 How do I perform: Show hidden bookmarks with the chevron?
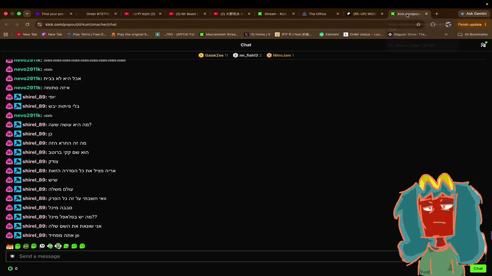click(x=446, y=34)
